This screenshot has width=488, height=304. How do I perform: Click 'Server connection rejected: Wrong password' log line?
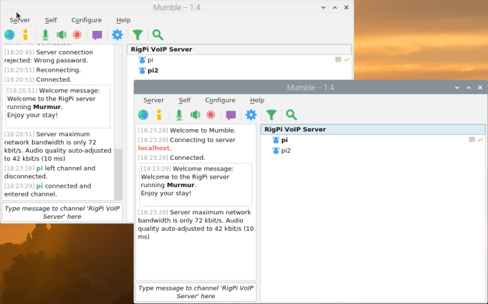point(49,57)
